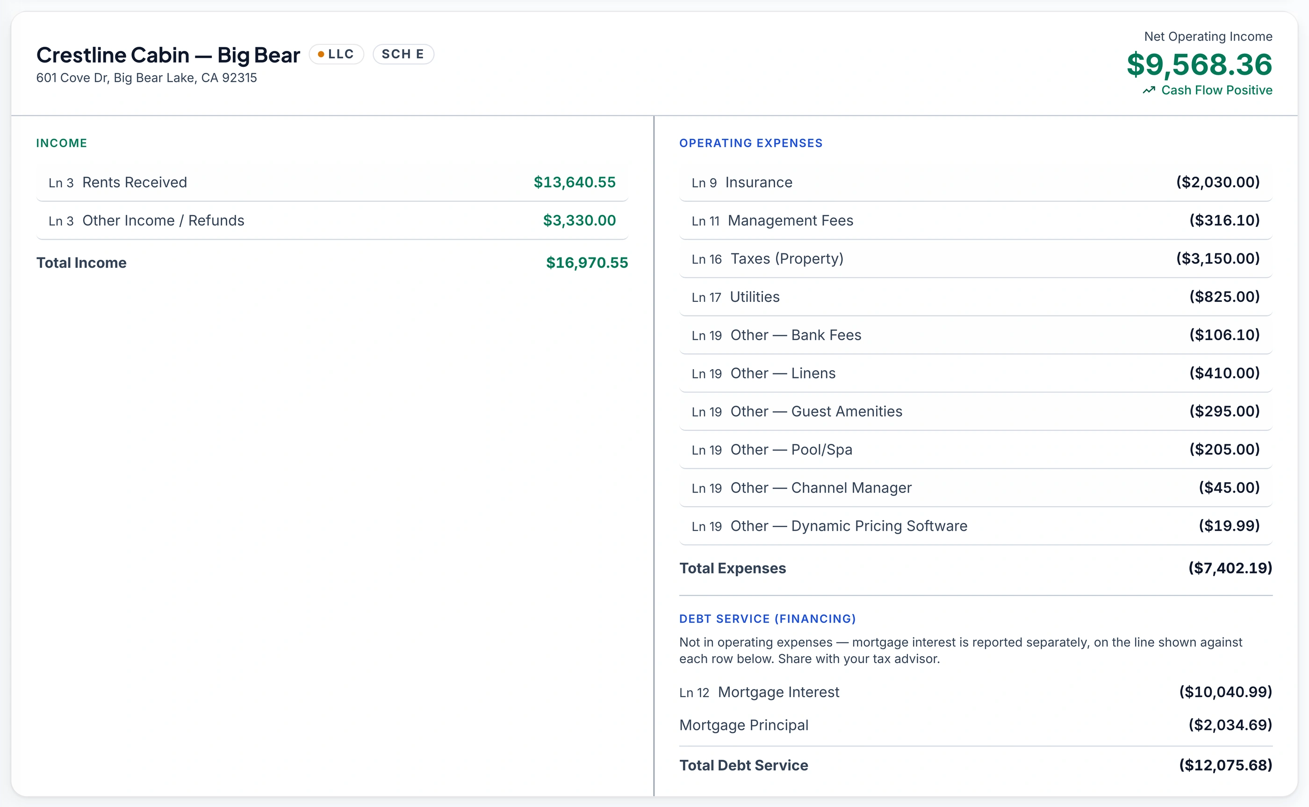Click the ($316.10) management fees amount
This screenshot has width=1309, height=807.
(x=1224, y=221)
